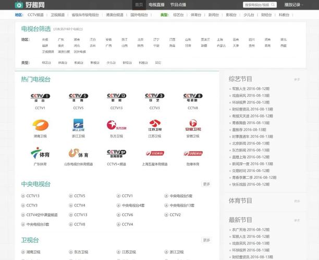Open CCTV3 logo in 热门电视台
319x260 pixels.
[x=155, y=98]
